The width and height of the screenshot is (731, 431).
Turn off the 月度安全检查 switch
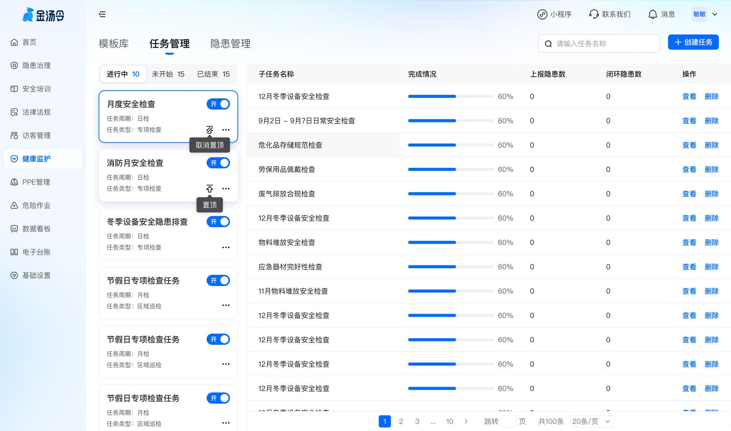coord(218,104)
